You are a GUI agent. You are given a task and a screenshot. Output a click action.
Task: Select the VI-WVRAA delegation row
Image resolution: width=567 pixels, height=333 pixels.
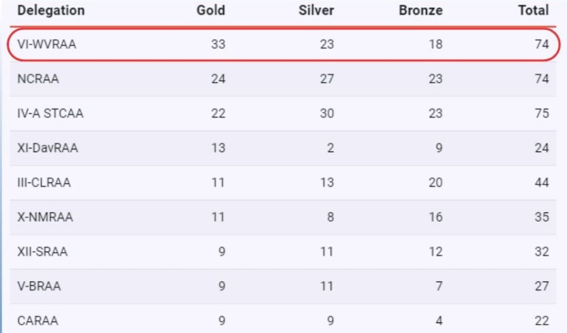283,44
